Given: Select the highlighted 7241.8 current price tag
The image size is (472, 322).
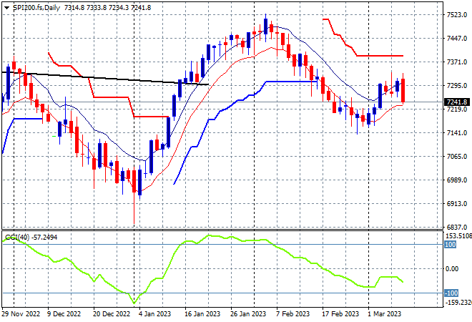Looking at the screenshot, I should point(457,102).
